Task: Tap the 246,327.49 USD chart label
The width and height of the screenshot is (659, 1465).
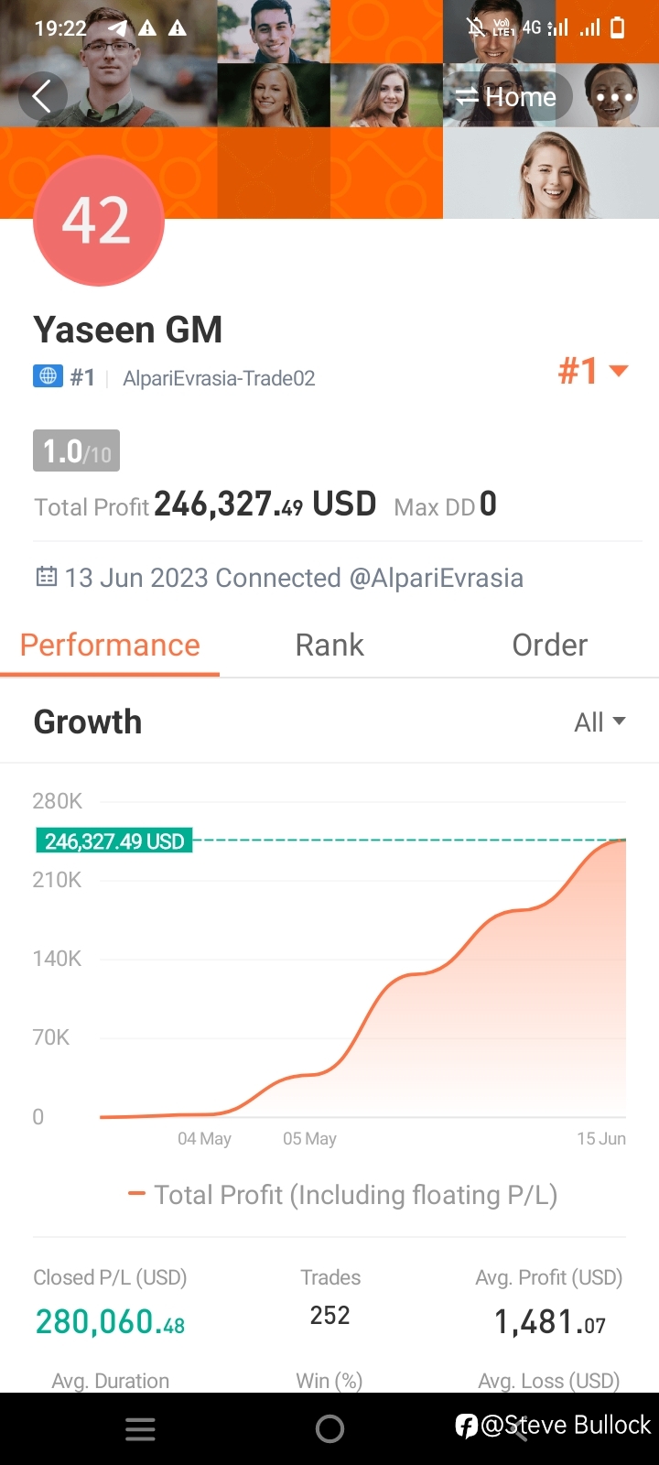Action: click(114, 841)
